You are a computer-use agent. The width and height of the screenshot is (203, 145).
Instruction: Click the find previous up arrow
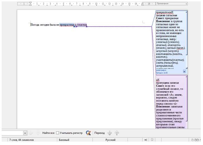tap(38, 133)
